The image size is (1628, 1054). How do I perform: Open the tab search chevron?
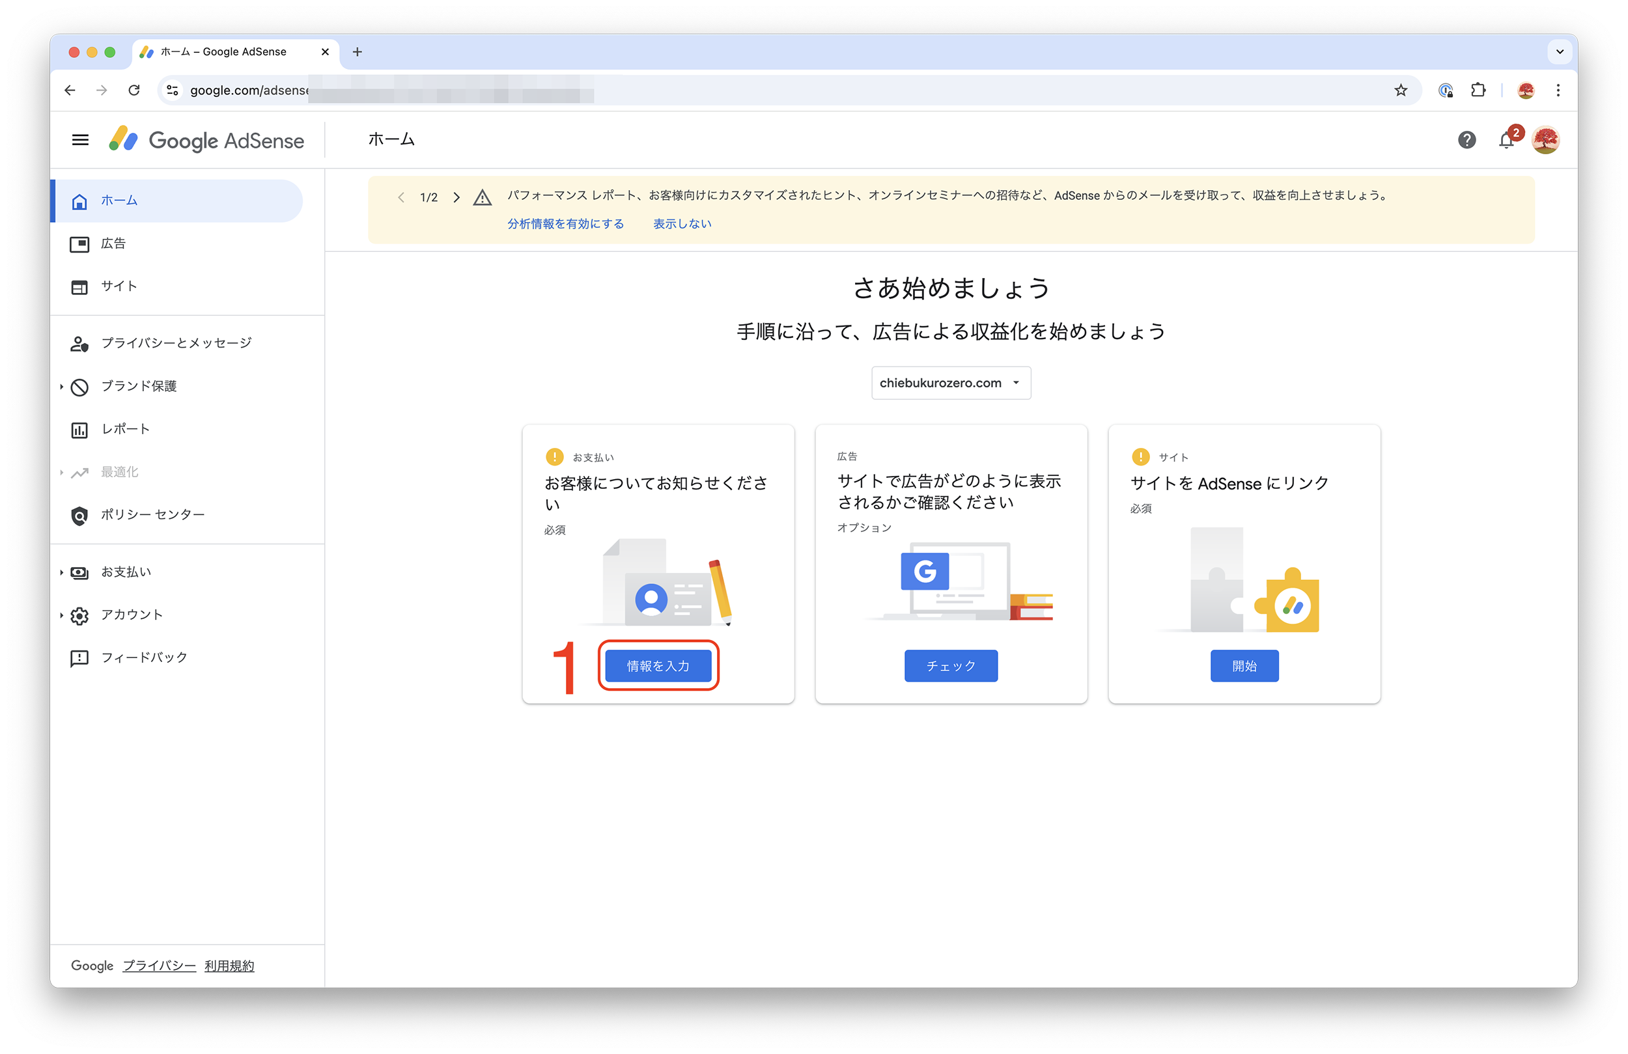pyautogui.click(x=1560, y=52)
